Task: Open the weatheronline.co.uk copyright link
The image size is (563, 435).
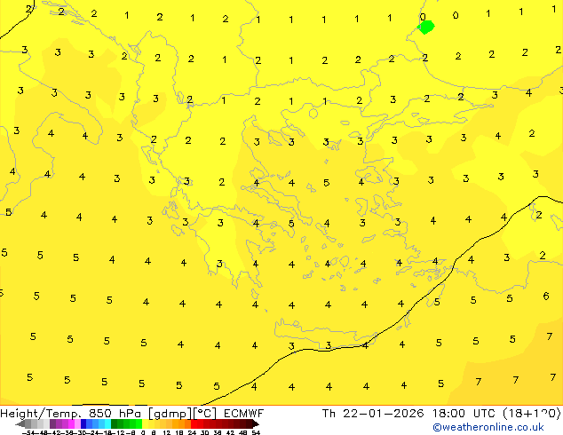Action: pos(488,427)
